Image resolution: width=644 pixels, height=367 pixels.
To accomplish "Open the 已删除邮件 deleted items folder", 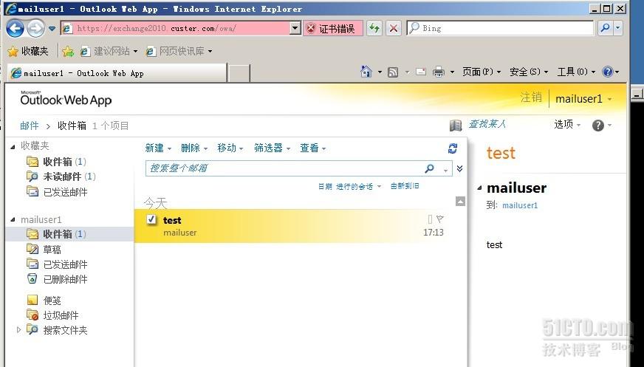I will pos(57,279).
